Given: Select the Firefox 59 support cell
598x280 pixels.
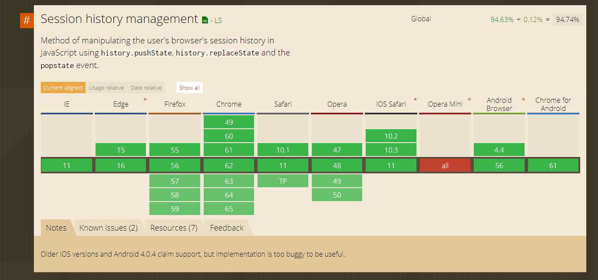Looking at the screenshot, I should tap(175, 209).
